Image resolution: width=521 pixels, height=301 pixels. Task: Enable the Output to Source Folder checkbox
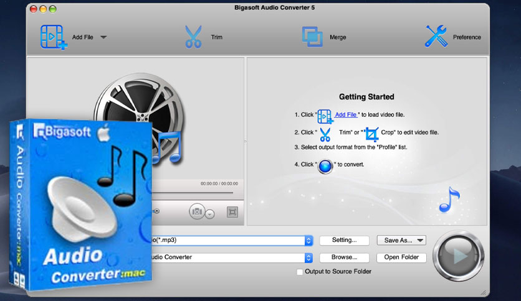[x=300, y=272]
